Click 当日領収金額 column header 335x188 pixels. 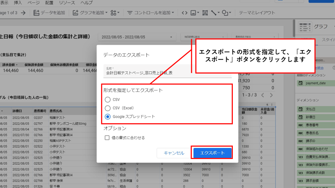tap(249, 111)
